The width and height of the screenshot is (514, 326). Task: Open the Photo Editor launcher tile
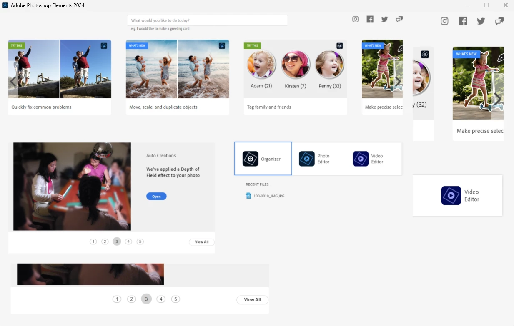pyautogui.click(x=319, y=159)
